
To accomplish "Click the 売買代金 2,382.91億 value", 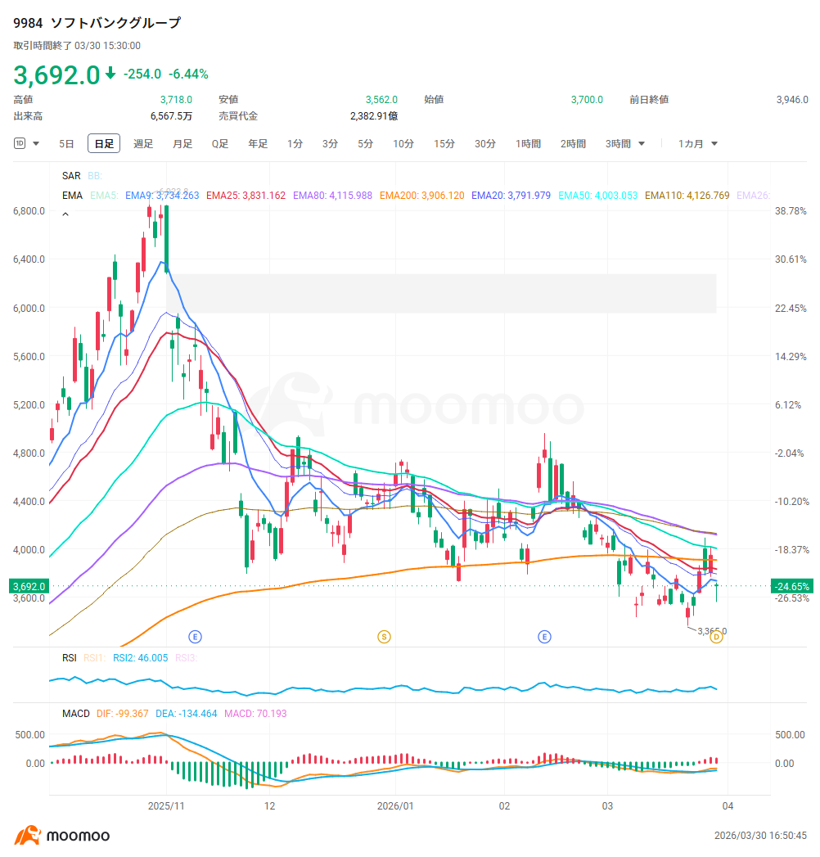I will coord(374,116).
